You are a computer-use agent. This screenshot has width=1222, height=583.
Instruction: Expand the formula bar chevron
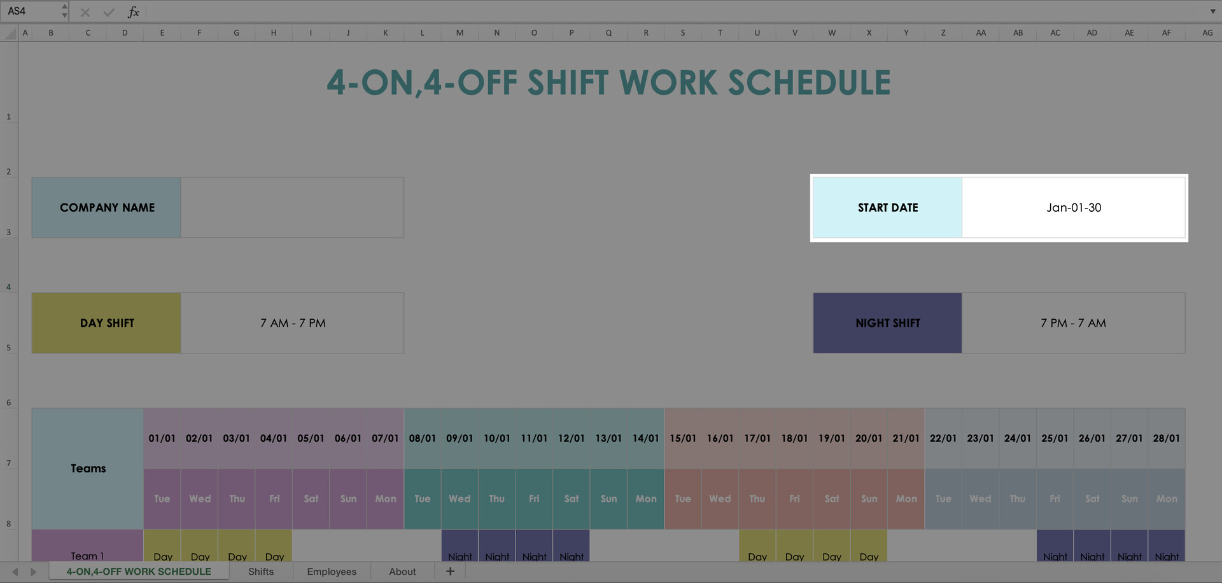pos(1212,11)
